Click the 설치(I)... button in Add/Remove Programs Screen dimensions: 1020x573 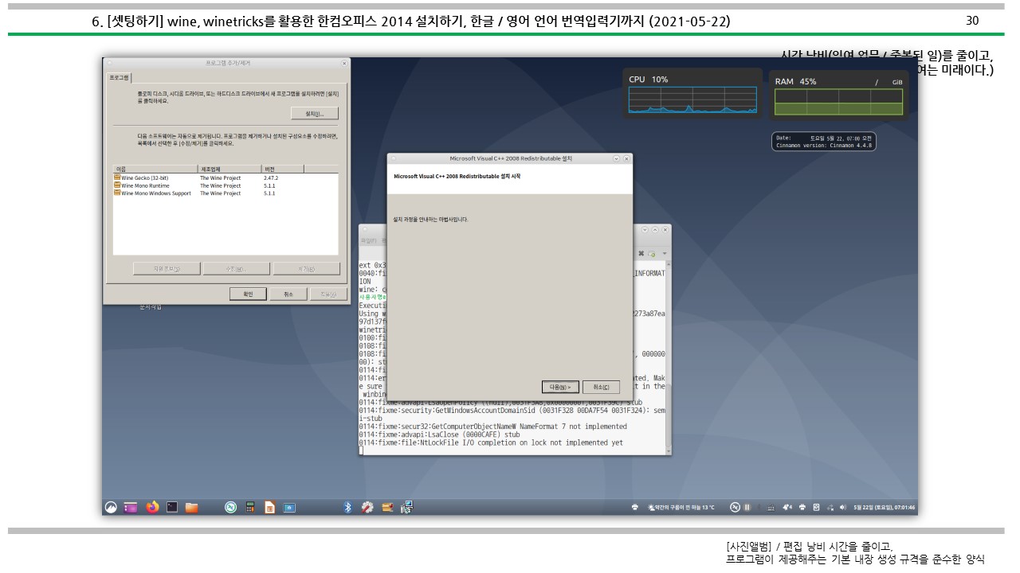point(315,113)
